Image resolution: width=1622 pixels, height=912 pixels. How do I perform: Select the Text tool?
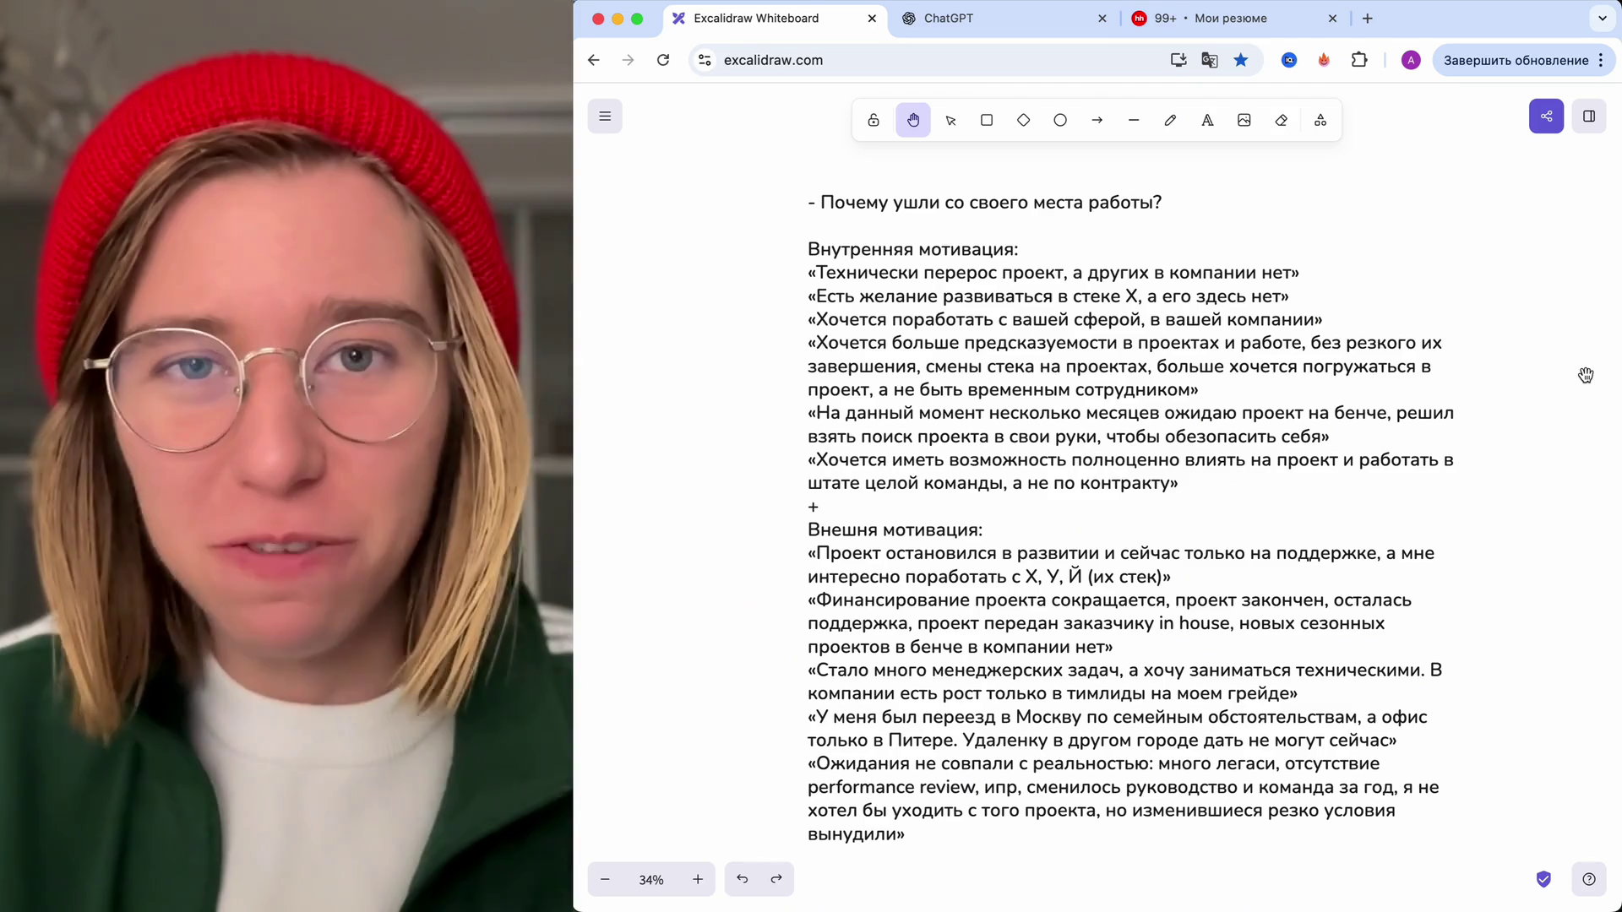pyautogui.click(x=1206, y=120)
